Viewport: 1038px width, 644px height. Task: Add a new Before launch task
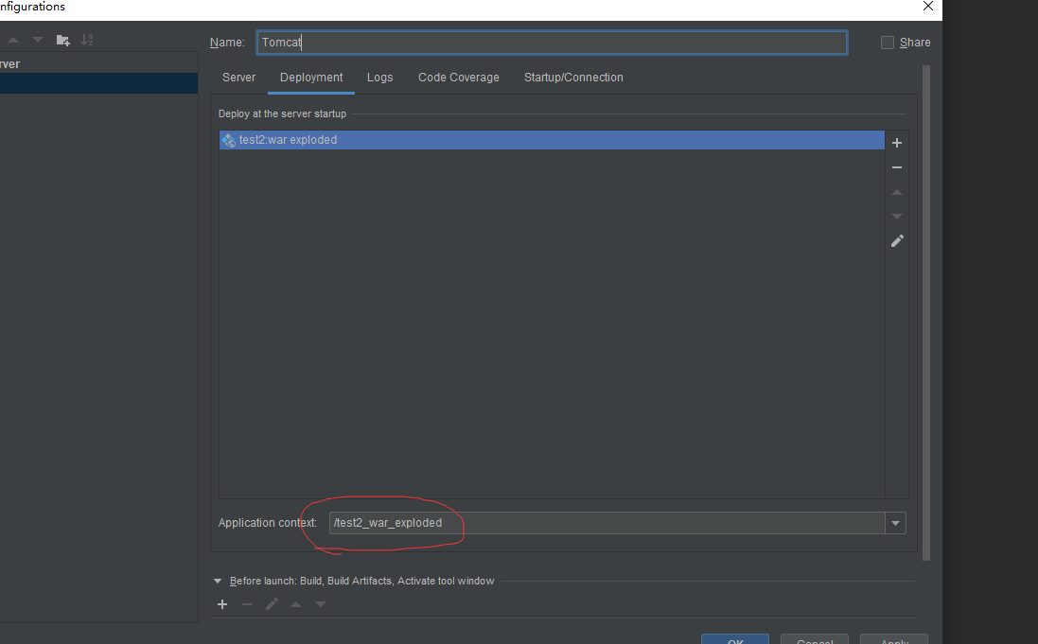222,604
